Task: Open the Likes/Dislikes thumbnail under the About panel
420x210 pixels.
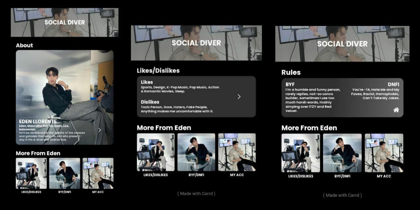Action: point(31,173)
